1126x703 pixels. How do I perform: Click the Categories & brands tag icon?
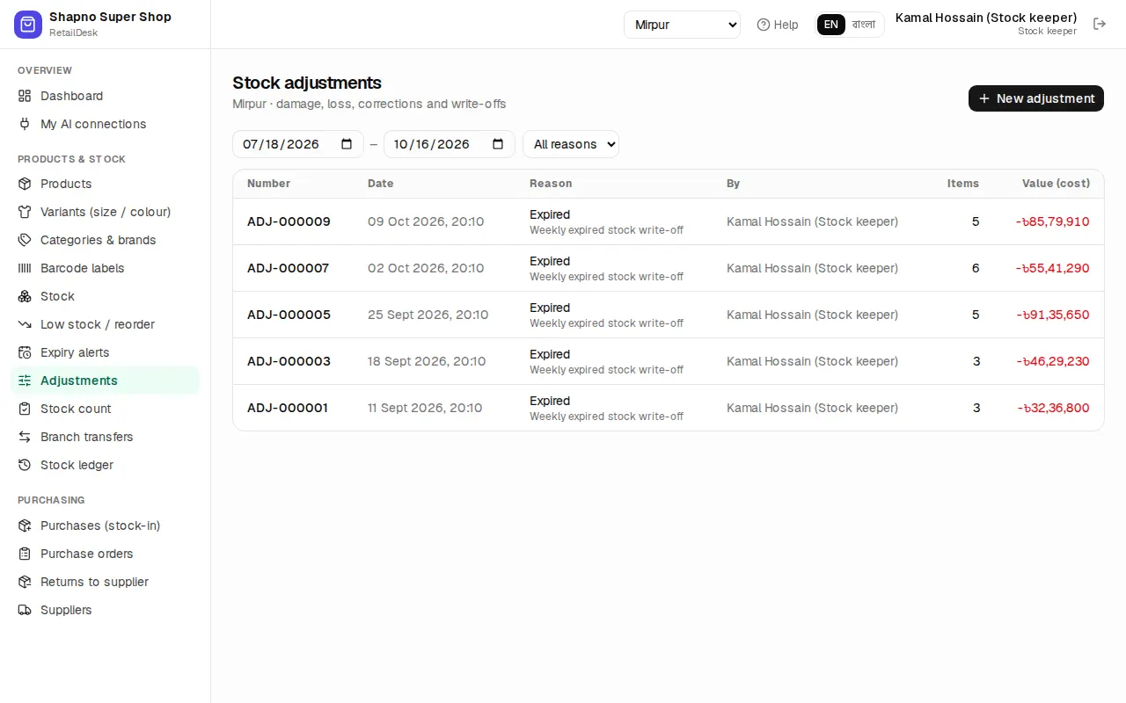[x=25, y=240]
